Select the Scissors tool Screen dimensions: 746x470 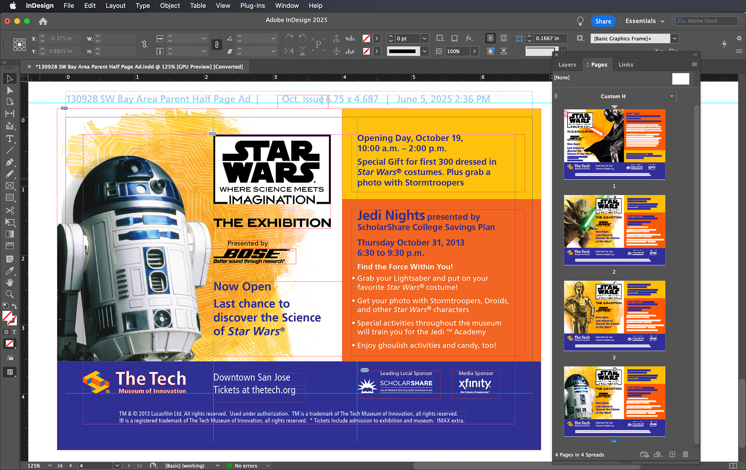pyautogui.click(x=10, y=210)
